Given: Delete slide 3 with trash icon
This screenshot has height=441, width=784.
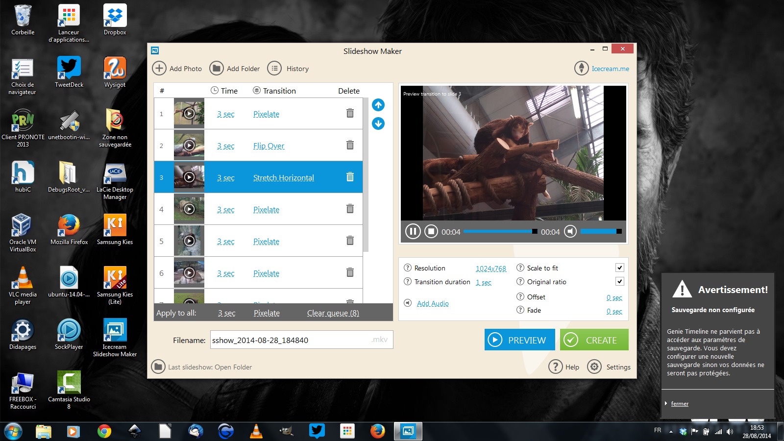Looking at the screenshot, I should [x=350, y=177].
